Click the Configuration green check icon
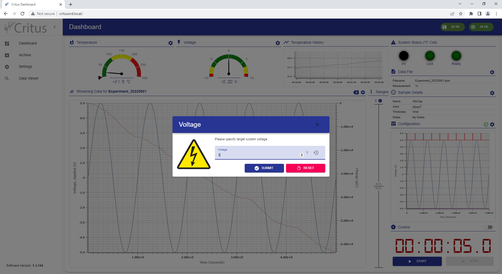Image resolution: width=502 pixels, height=274 pixels. coord(486,125)
